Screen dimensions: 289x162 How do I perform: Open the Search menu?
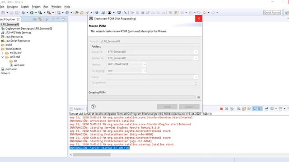coord(25,7)
